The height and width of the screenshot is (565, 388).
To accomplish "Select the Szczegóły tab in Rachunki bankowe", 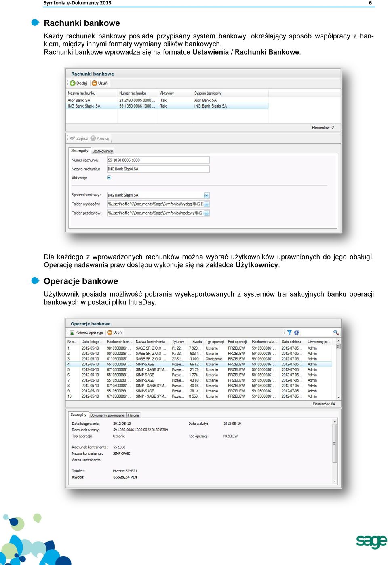I will click(x=80, y=150).
